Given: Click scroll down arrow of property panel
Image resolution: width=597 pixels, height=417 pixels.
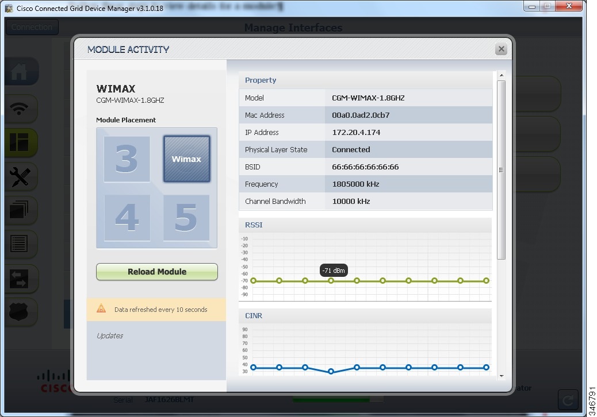Looking at the screenshot, I should click(502, 376).
